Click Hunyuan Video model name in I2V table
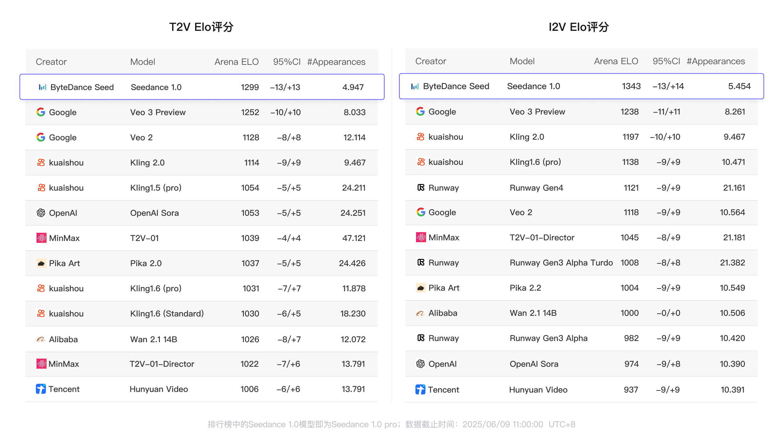Viewport: 783px width, 441px height. point(538,390)
